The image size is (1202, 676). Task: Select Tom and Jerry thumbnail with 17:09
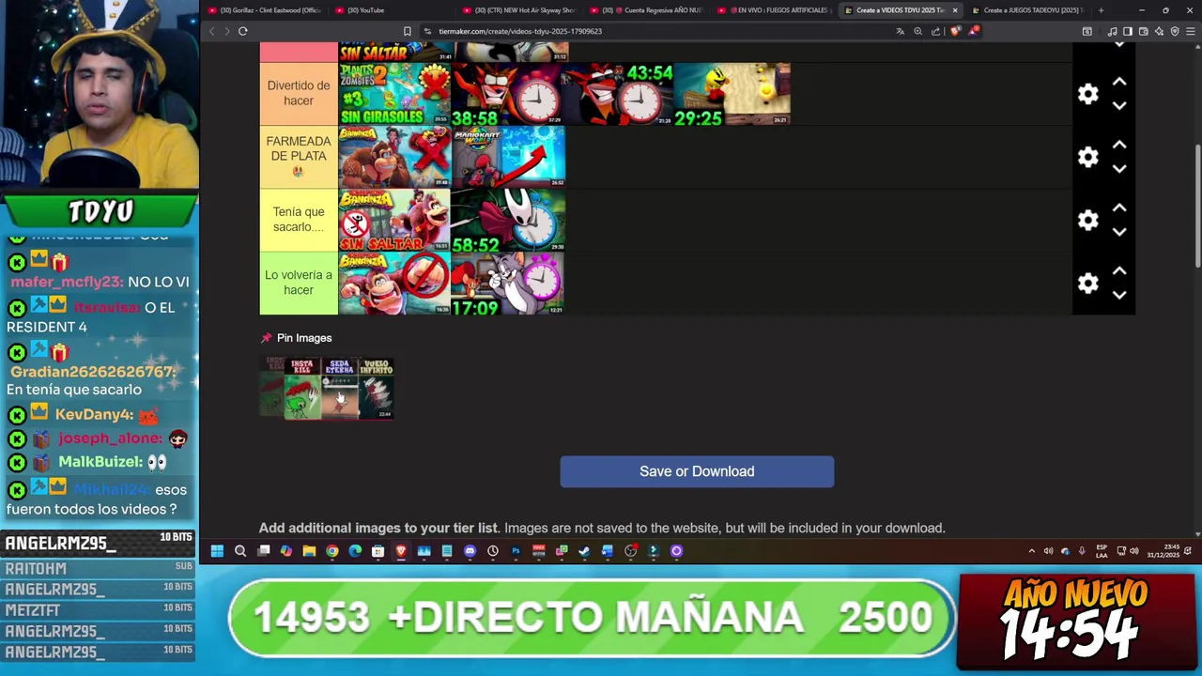(x=508, y=283)
